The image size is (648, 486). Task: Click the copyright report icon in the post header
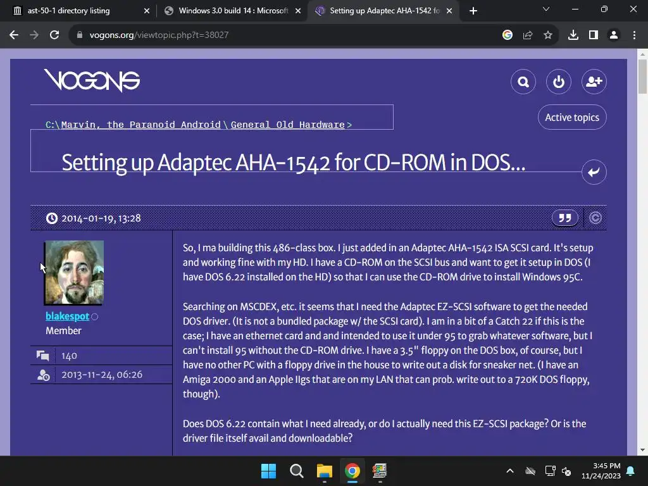click(x=595, y=218)
